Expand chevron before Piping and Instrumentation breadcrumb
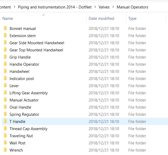This screenshot has height=155, width=168. (x=15, y=7)
